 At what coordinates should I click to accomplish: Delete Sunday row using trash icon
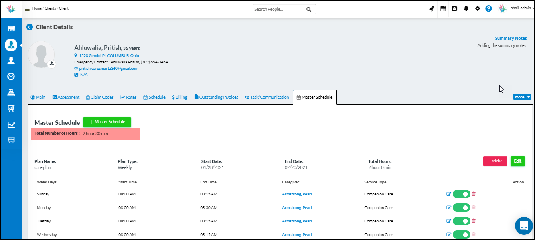click(x=474, y=194)
